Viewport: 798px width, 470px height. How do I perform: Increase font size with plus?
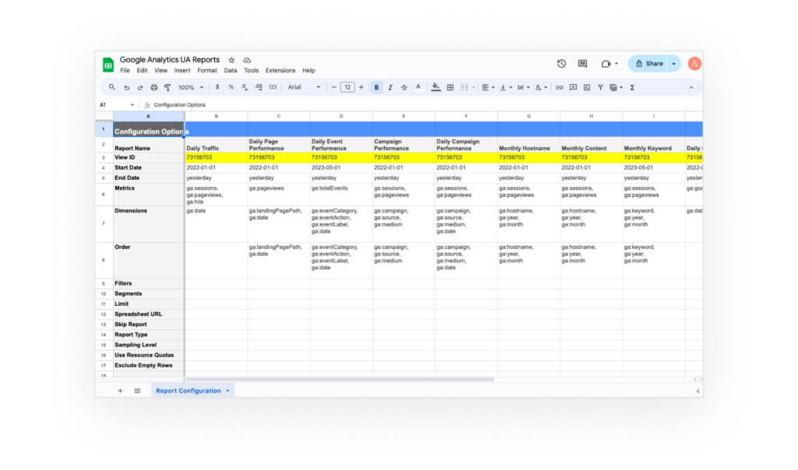pos(362,87)
